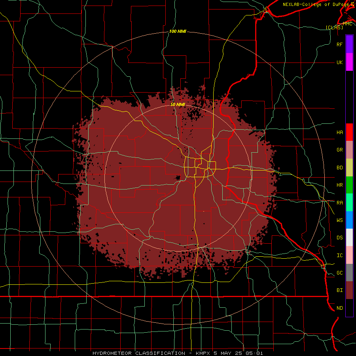Click the RA legend label

(340, 203)
